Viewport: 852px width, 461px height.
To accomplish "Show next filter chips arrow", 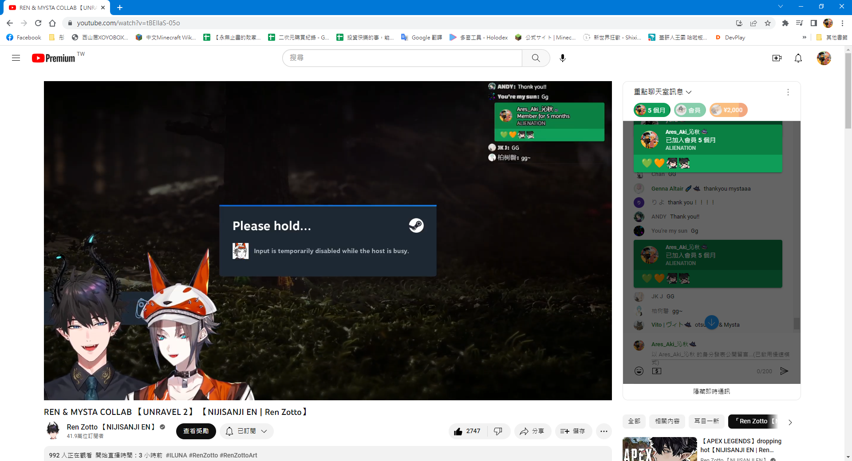I will (x=790, y=422).
